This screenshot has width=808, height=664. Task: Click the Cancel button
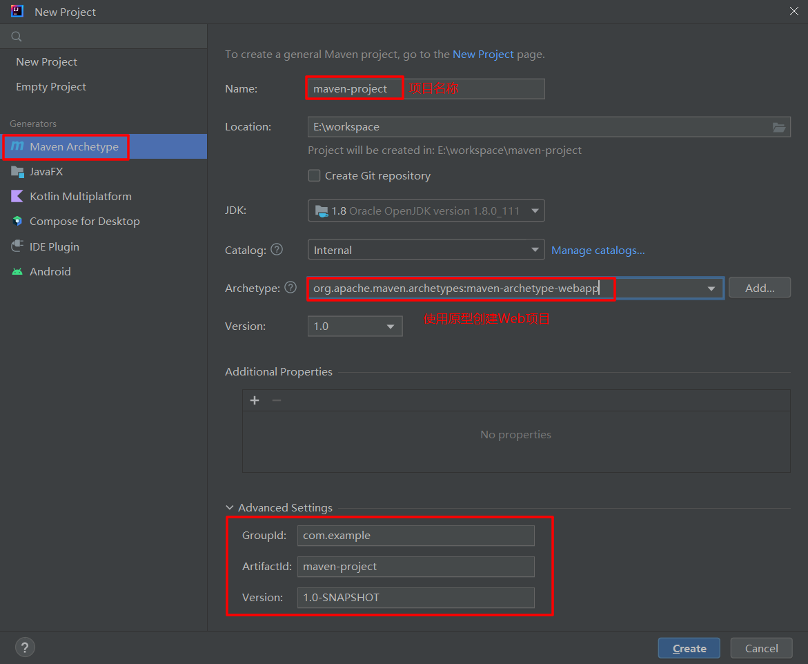tap(761, 649)
